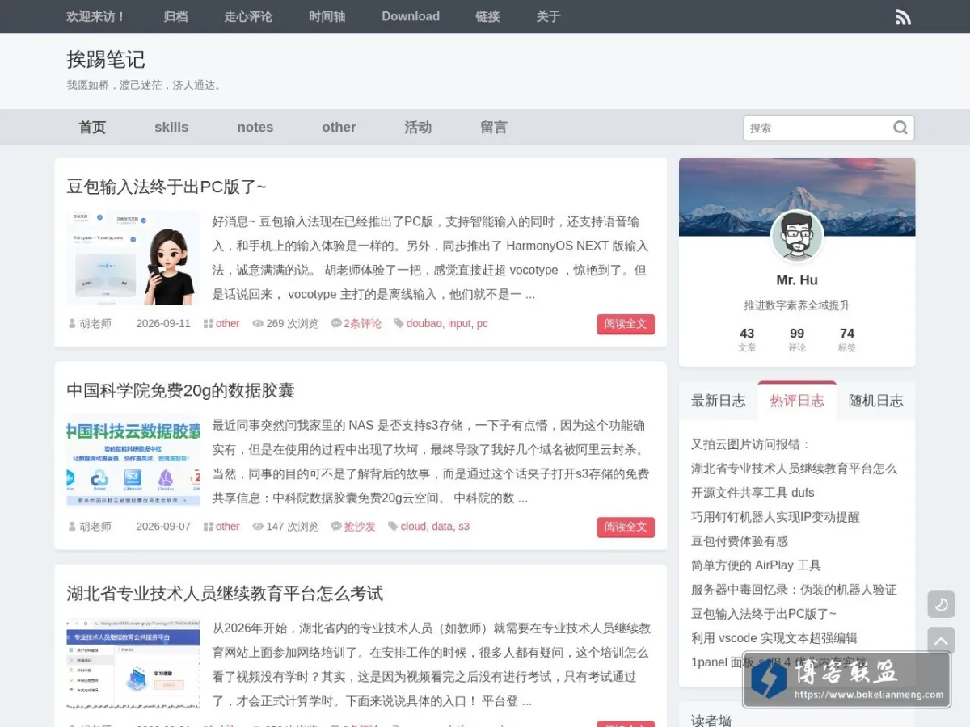Click 抢沙发 comment link

(x=360, y=527)
